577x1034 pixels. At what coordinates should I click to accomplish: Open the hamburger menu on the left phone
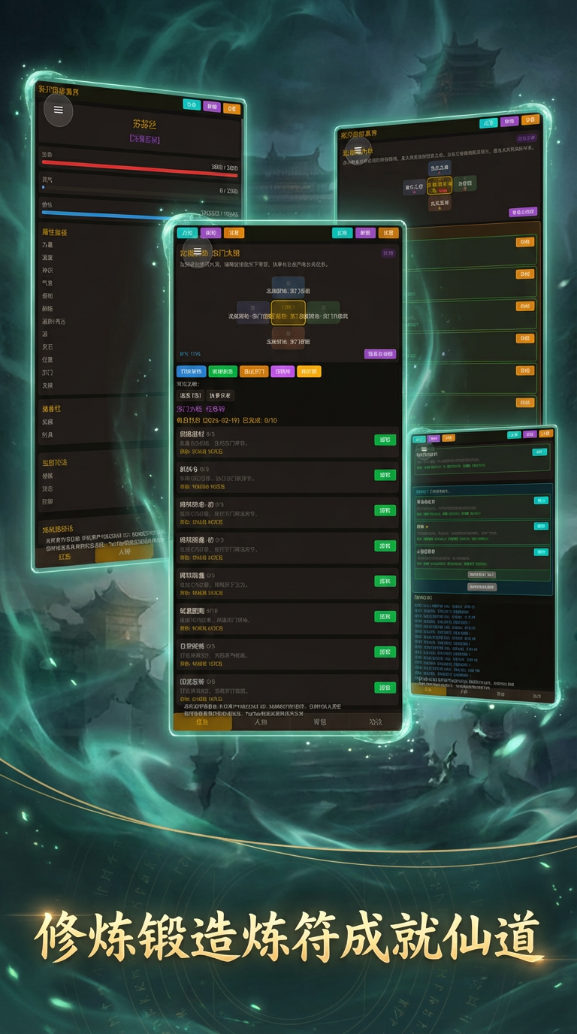pos(59,110)
